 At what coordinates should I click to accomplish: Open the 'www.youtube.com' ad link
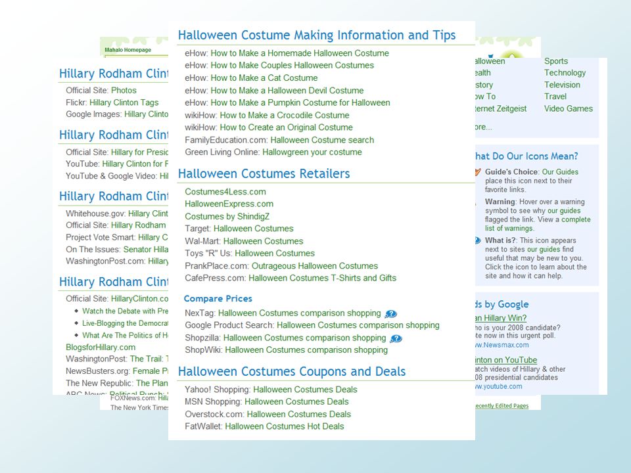[x=499, y=386]
